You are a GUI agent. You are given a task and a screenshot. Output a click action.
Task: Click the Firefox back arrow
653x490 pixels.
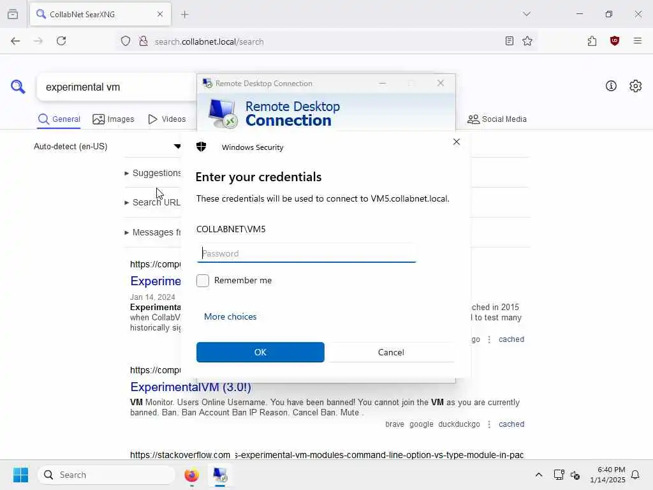15,41
